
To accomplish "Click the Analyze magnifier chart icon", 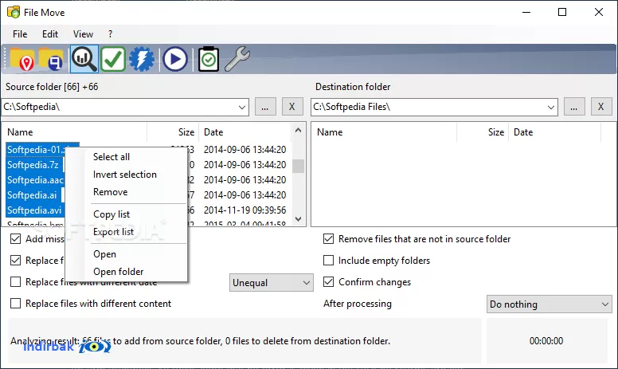I will pyautogui.click(x=84, y=59).
